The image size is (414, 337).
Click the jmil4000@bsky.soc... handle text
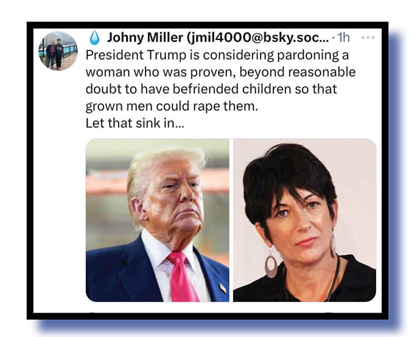tap(258, 38)
